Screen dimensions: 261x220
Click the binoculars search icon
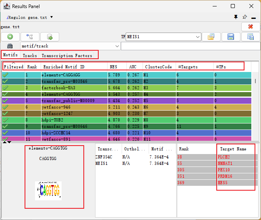click(10, 46)
